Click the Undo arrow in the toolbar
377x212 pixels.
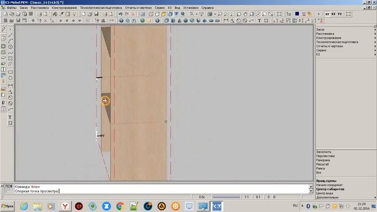[x=120, y=14]
